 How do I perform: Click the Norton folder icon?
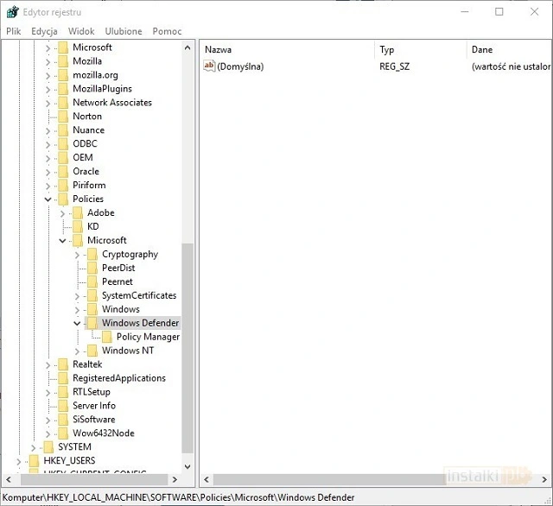pos(63,116)
